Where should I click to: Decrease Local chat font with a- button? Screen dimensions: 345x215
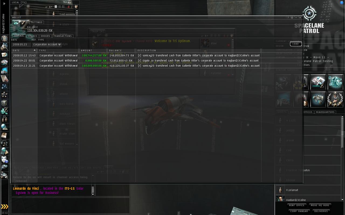(x=47, y=7)
